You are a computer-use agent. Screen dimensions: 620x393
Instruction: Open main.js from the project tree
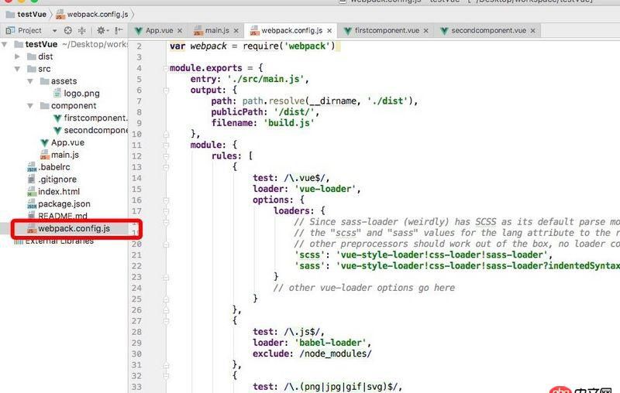(x=65, y=155)
